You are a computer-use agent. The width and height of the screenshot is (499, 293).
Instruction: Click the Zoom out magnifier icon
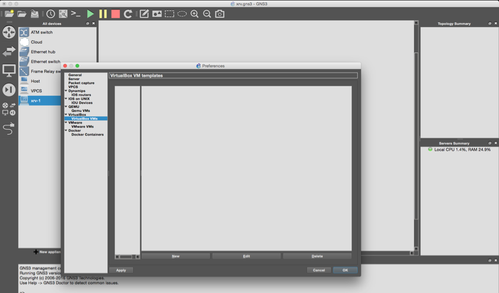(x=207, y=13)
